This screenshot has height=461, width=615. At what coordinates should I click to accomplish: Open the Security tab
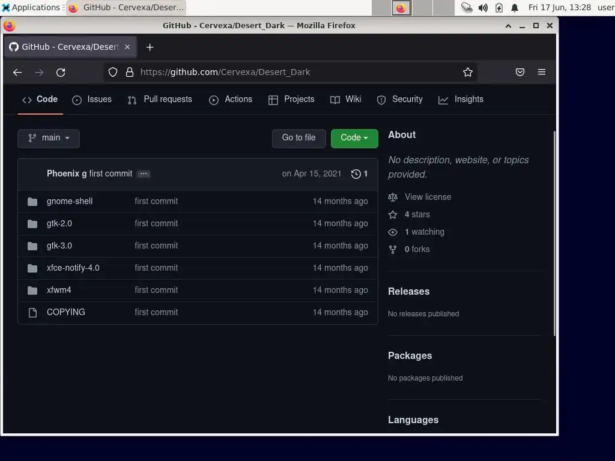click(x=399, y=100)
